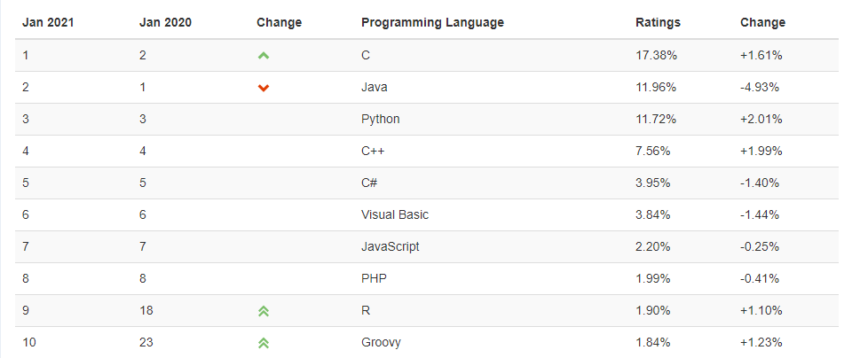Click the 1.99% rating value
This screenshot has width=852, height=358.
653,279
